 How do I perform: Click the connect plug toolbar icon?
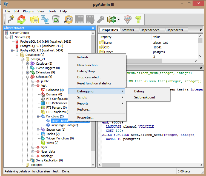point(11,19)
